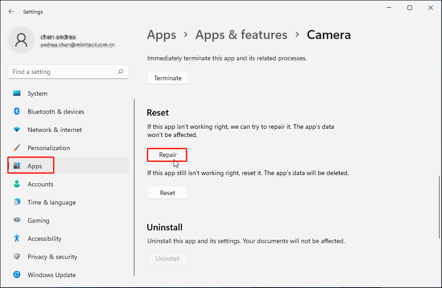Click the Reset button
Viewport: 442px width, 288px height.
pos(168,193)
